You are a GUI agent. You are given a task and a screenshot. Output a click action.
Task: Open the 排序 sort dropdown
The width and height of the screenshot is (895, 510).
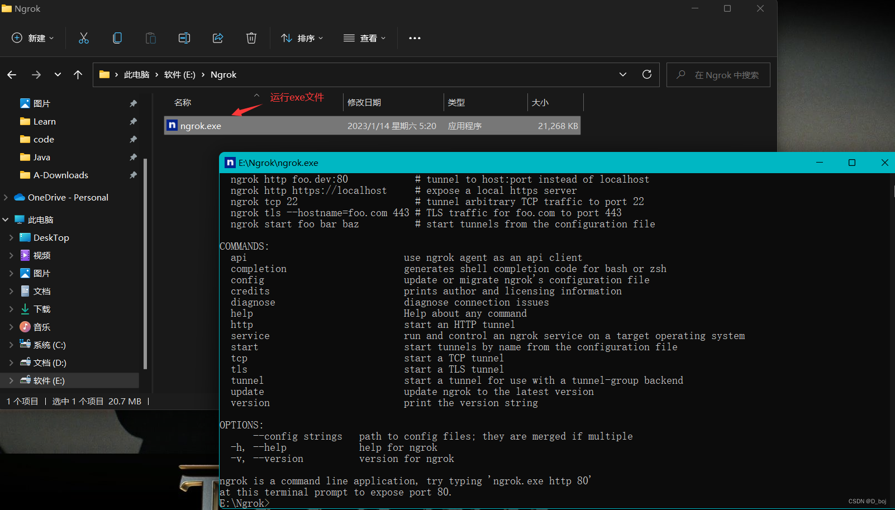[302, 38]
